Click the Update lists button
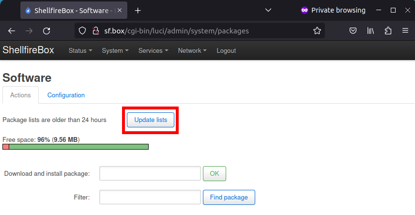This screenshot has width=415, height=215. click(x=151, y=120)
